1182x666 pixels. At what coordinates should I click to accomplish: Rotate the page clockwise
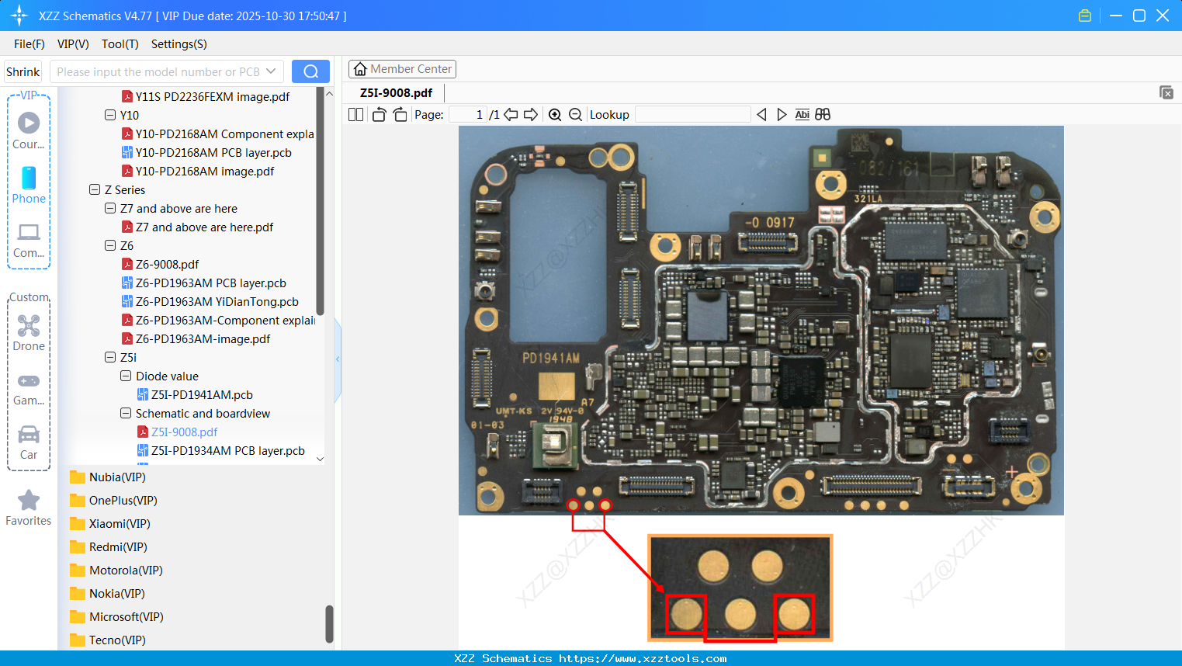(400, 114)
